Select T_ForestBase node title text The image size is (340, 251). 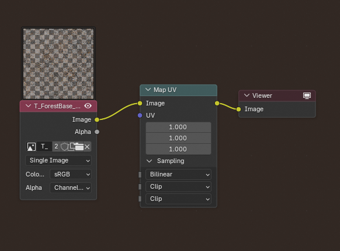tap(57, 106)
